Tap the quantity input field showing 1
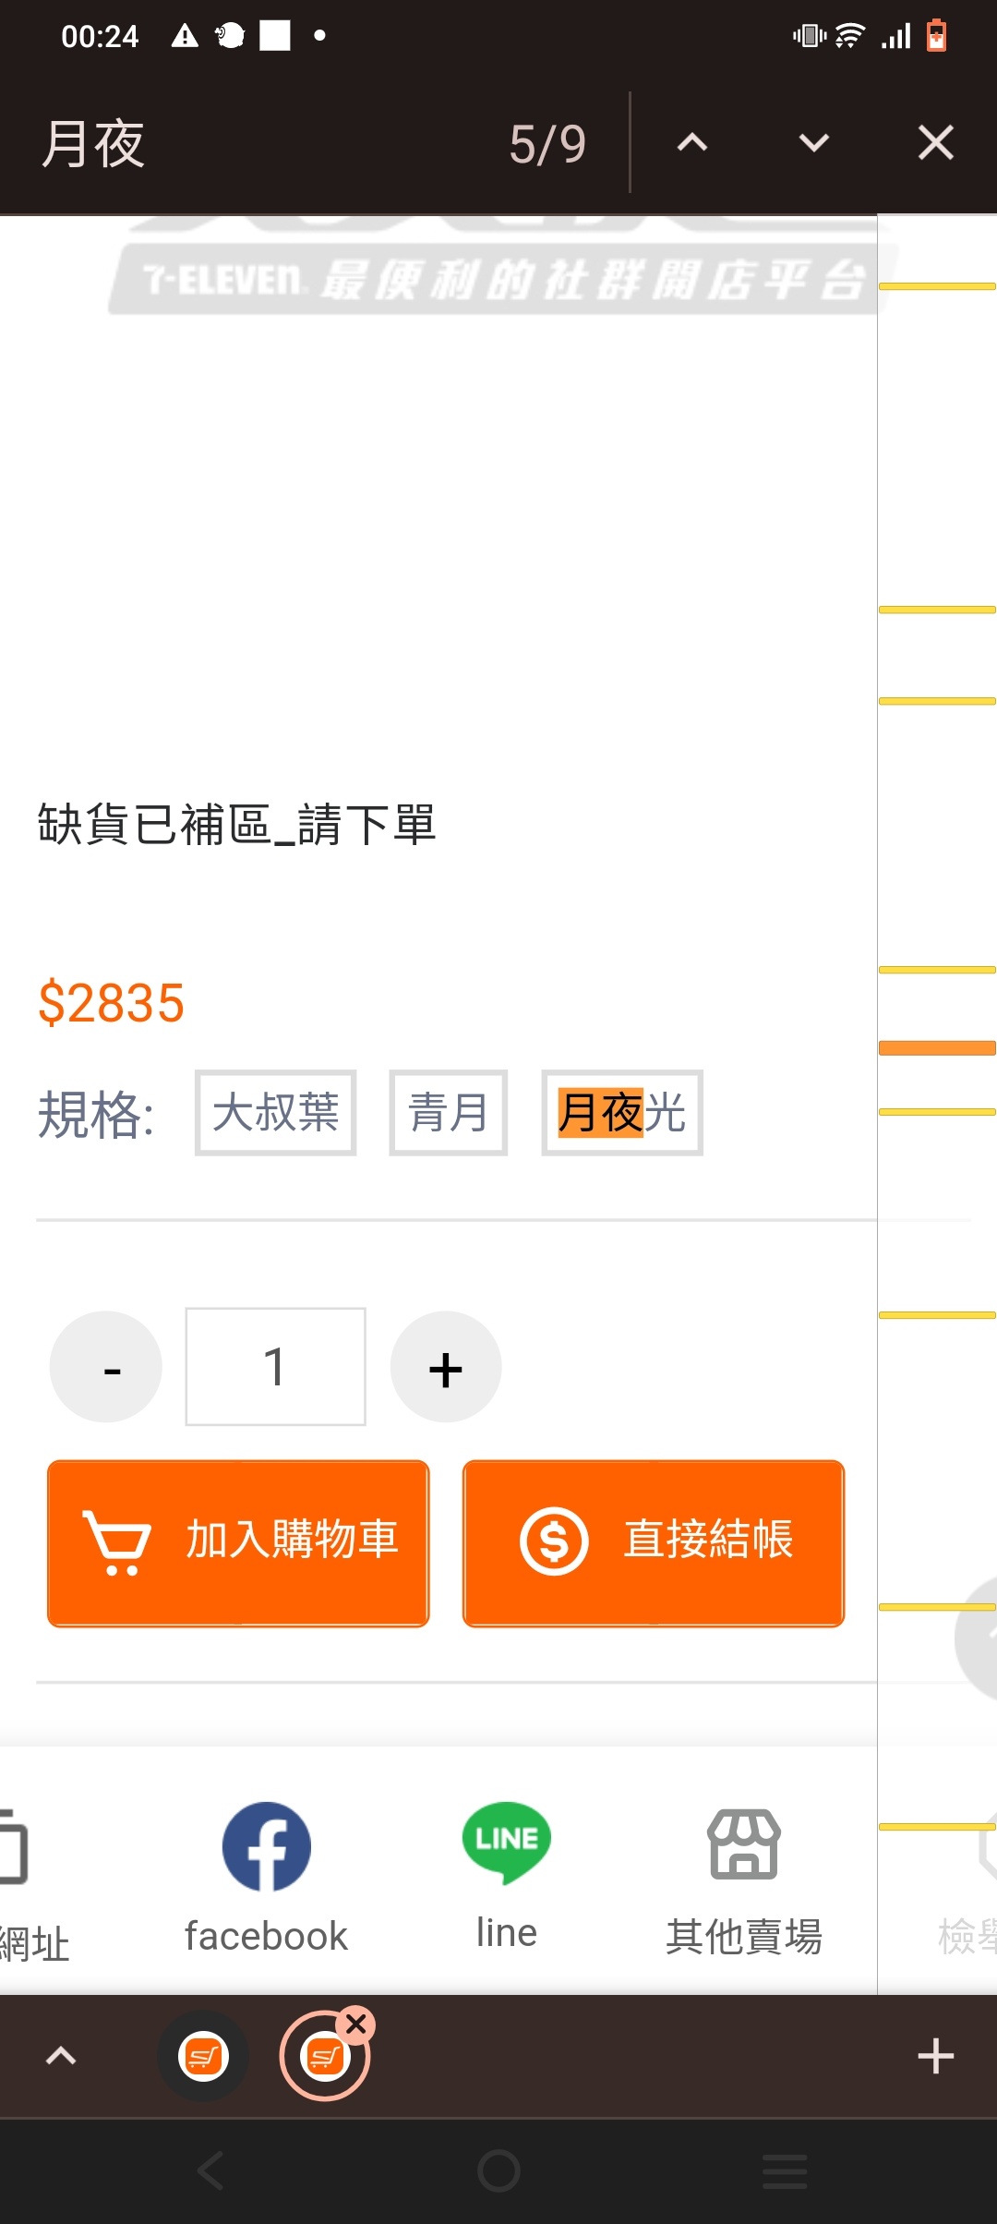 [x=275, y=1367]
